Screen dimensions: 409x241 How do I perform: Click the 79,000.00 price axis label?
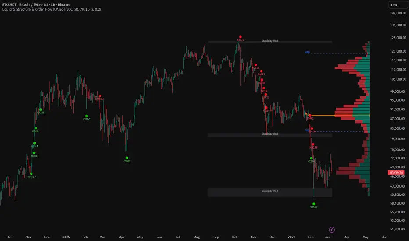tap(398, 139)
